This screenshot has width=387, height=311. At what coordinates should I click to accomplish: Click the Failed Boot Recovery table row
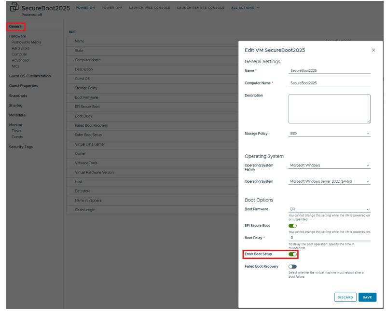152,125
